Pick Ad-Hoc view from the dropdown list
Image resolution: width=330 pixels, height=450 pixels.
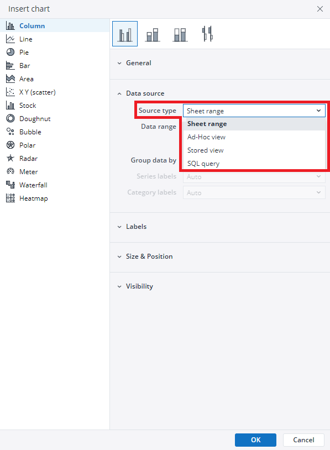pos(254,137)
